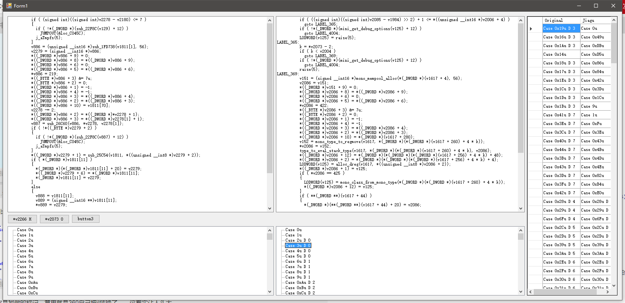Click the row selector arrow for Case 0x19u row
This screenshot has height=303, width=625.
pos(531,29)
